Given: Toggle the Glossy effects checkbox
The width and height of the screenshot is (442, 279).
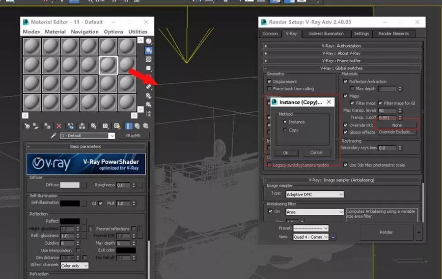Looking at the screenshot, I should pos(345,132).
